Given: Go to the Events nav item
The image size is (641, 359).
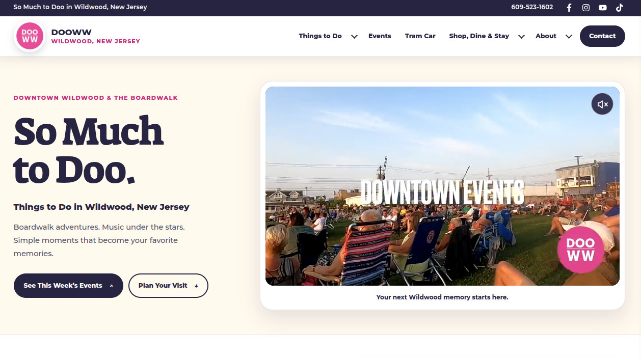Looking at the screenshot, I should pos(380,36).
